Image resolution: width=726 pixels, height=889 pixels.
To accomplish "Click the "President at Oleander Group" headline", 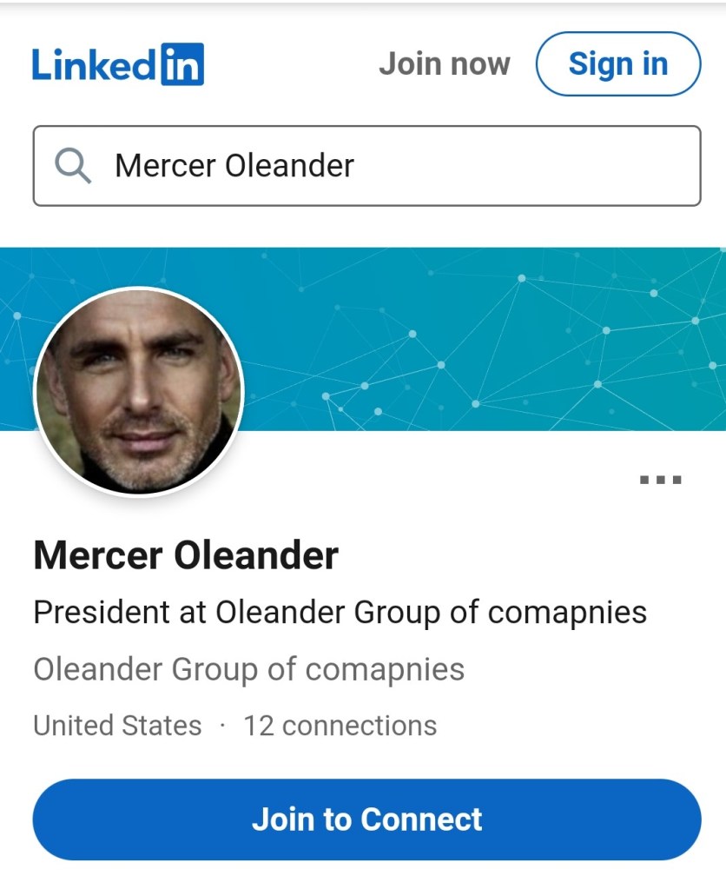I will [x=340, y=613].
